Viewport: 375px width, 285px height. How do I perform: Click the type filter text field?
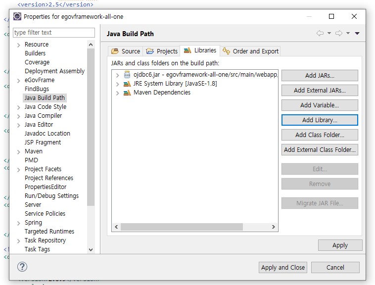pos(54,33)
